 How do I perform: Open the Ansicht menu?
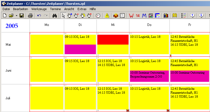point(69,9)
